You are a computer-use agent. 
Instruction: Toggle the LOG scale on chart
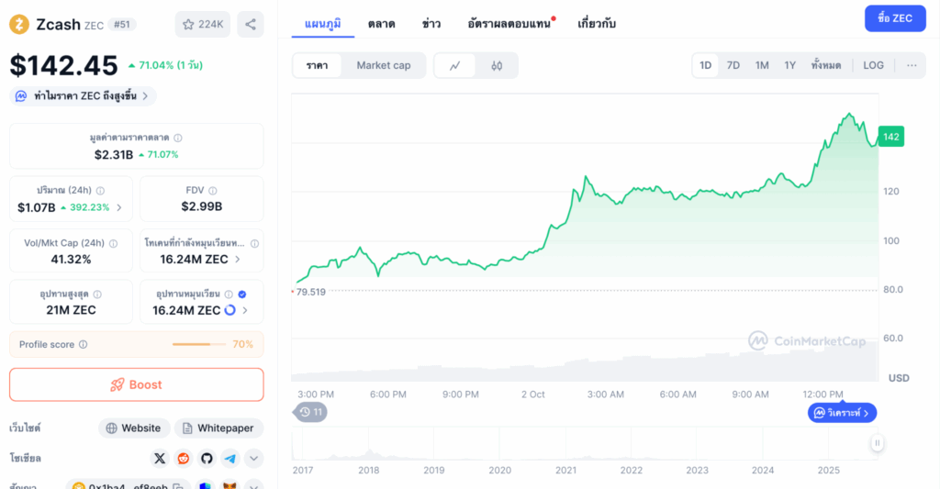pos(873,65)
